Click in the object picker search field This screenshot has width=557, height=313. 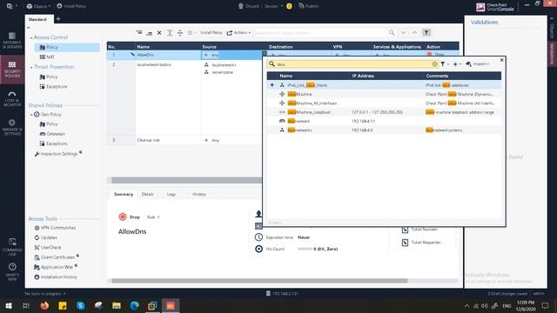[x=353, y=64]
